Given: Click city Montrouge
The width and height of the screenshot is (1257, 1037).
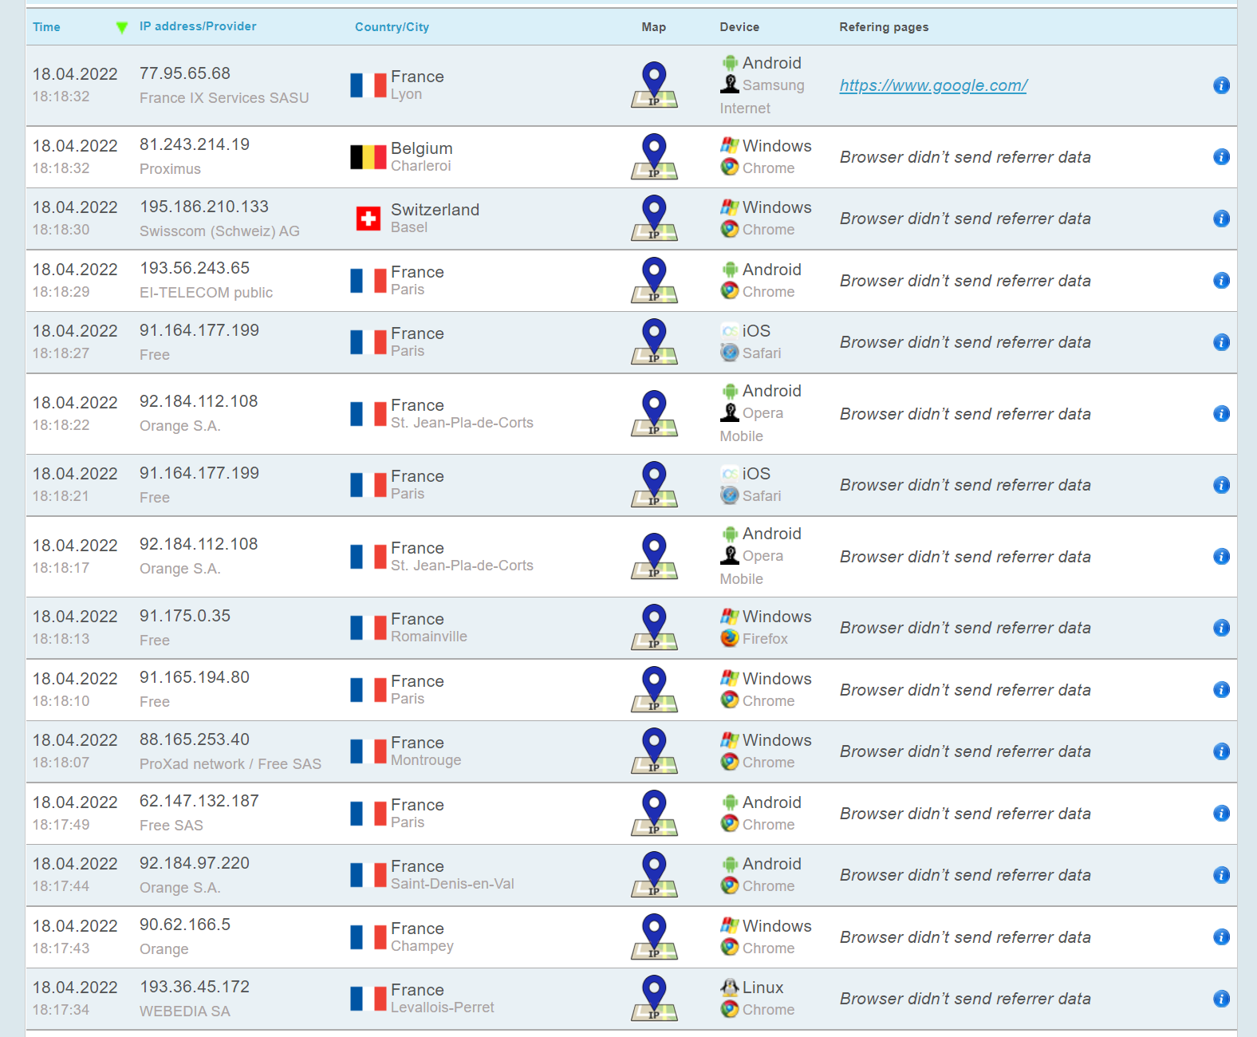Looking at the screenshot, I should 426,760.
